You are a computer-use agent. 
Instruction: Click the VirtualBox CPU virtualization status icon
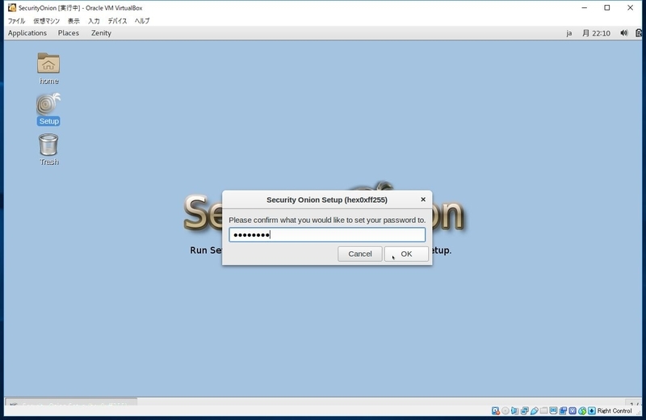[x=573, y=410]
